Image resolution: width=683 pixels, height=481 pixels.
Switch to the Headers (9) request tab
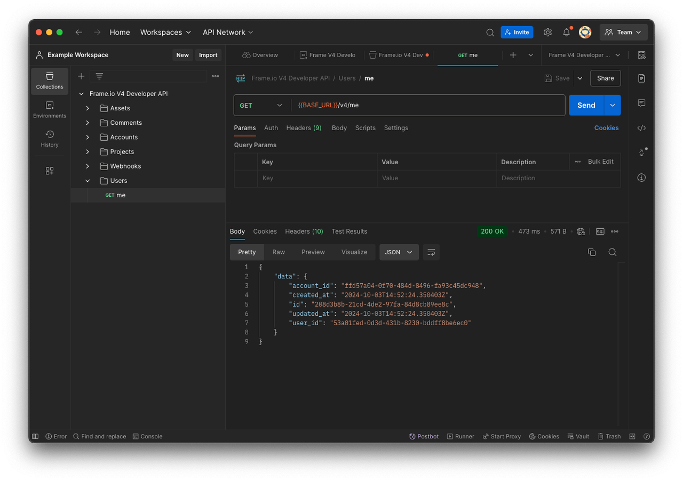(304, 128)
